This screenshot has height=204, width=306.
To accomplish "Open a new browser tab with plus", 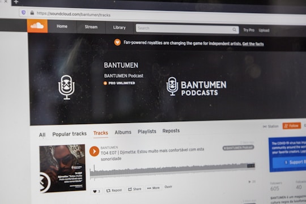I will tap(16, 2).
